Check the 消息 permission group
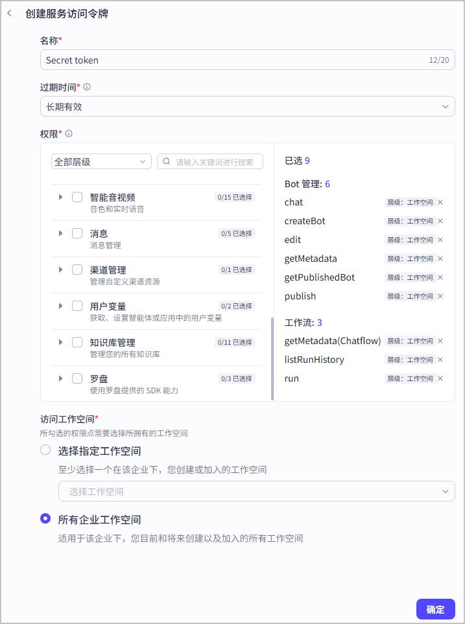The image size is (465, 624). tap(77, 233)
